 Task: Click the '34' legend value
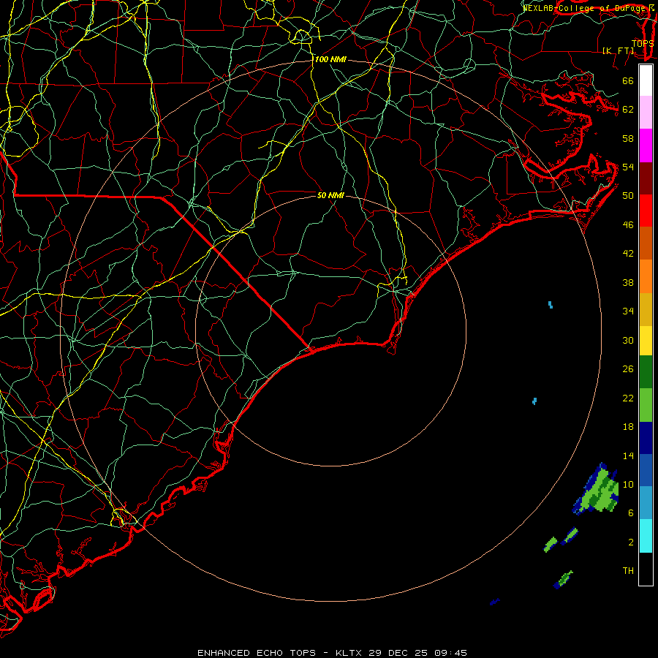[628, 311]
